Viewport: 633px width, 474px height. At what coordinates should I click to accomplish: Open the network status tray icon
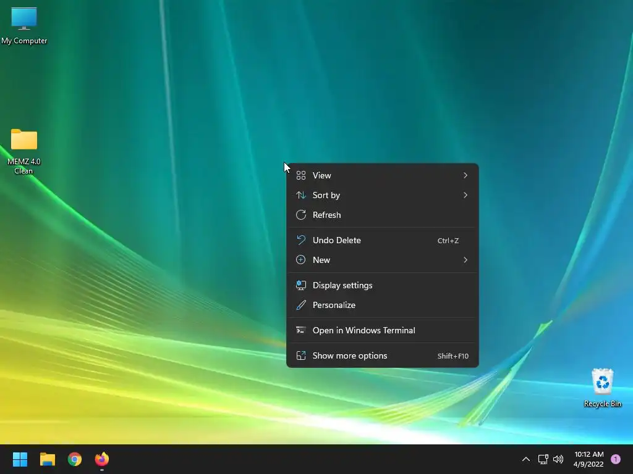tap(543, 459)
